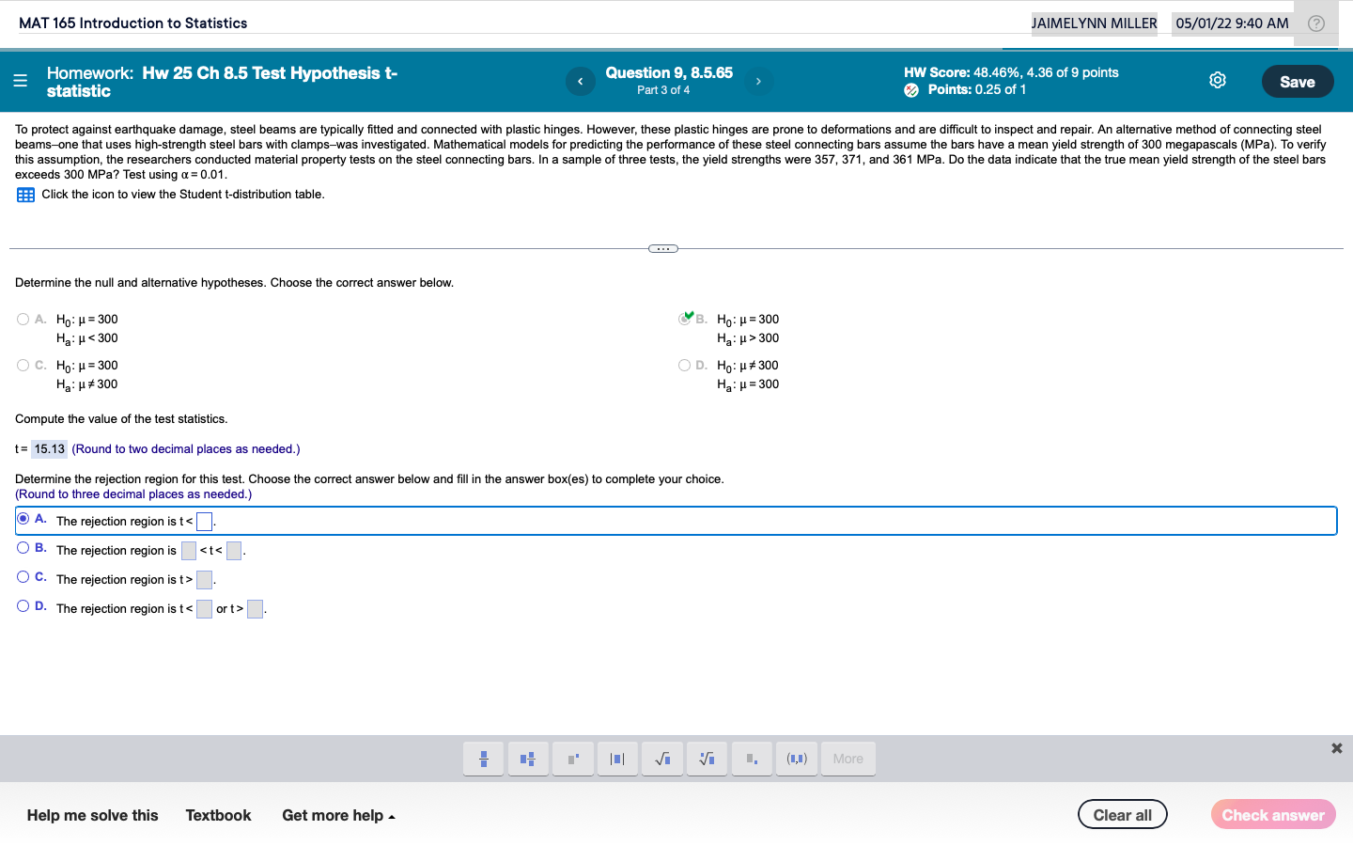Go to the previous question arrow
This screenshot has height=846, width=1353.
coord(580,82)
